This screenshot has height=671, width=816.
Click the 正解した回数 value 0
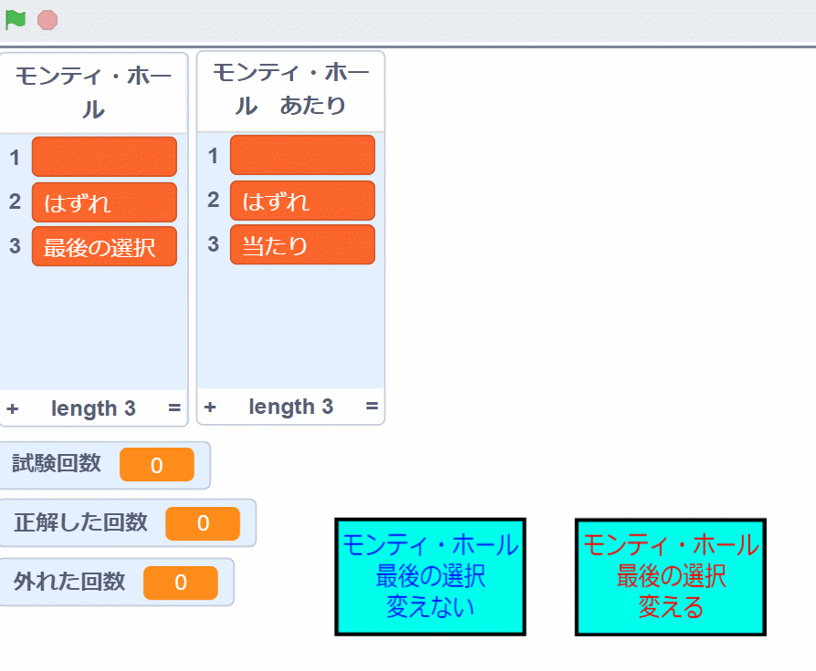[203, 523]
